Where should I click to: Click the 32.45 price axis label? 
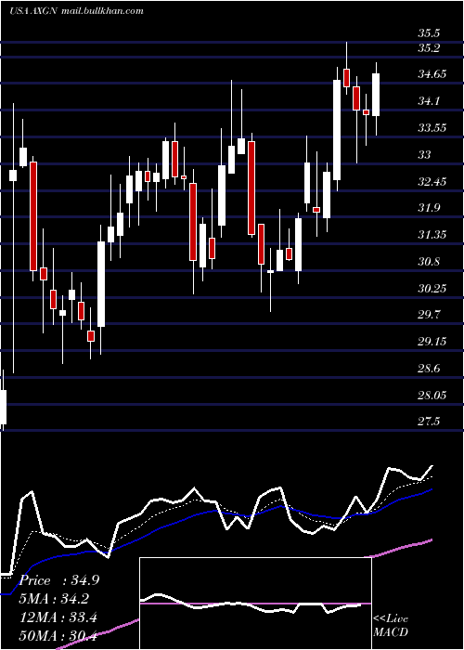[x=432, y=182]
